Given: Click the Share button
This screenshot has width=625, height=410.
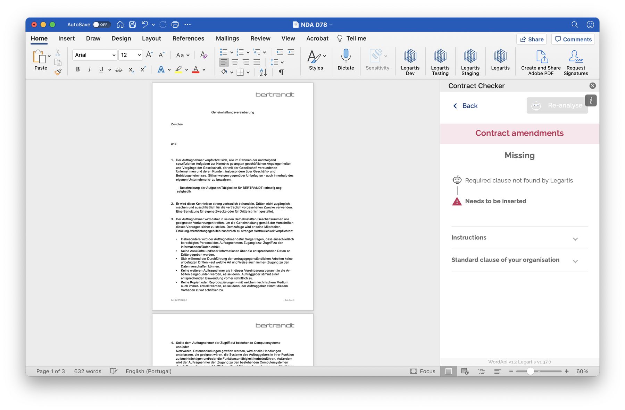Looking at the screenshot, I should pyautogui.click(x=532, y=39).
